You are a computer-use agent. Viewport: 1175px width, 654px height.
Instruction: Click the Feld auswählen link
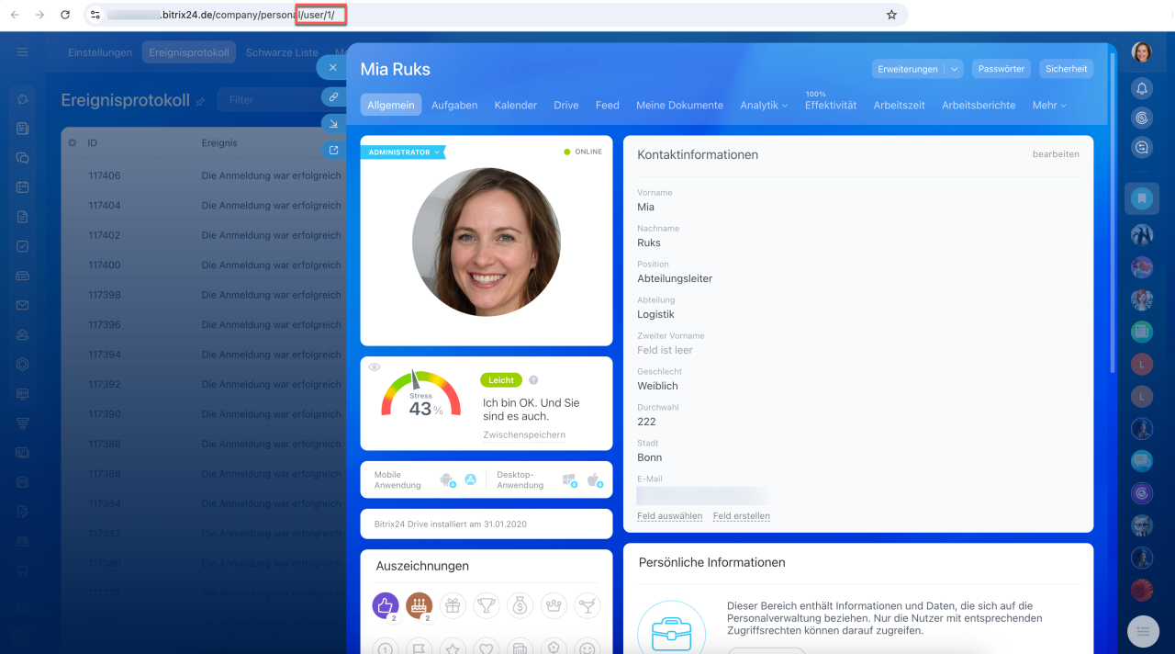(670, 516)
